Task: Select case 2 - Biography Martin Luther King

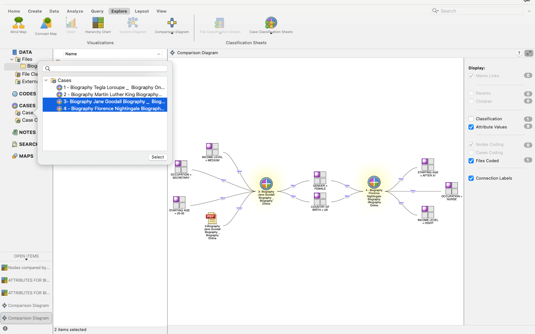Action: [105, 95]
